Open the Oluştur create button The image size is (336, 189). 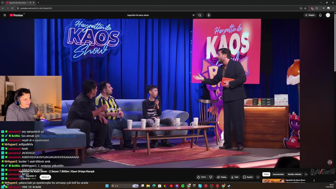pos(310,15)
